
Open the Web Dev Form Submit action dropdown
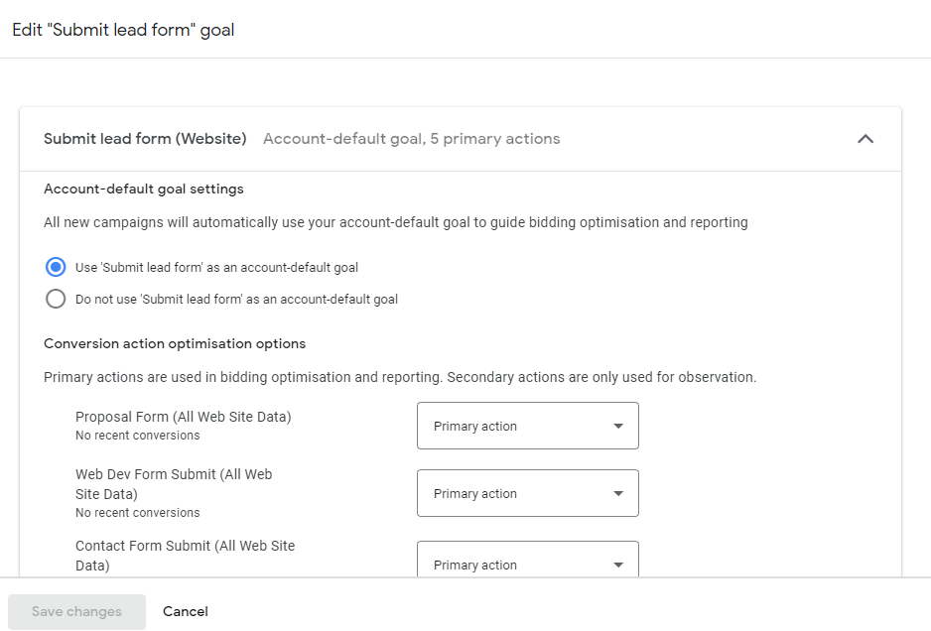[x=527, y=493]
